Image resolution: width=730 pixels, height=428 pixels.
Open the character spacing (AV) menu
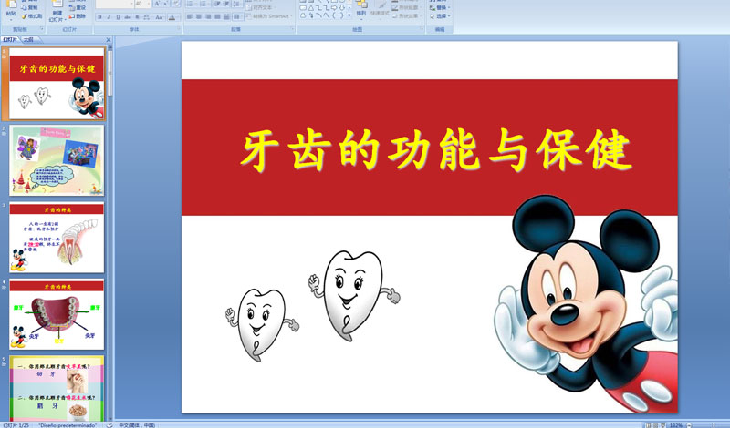[147, 17]
